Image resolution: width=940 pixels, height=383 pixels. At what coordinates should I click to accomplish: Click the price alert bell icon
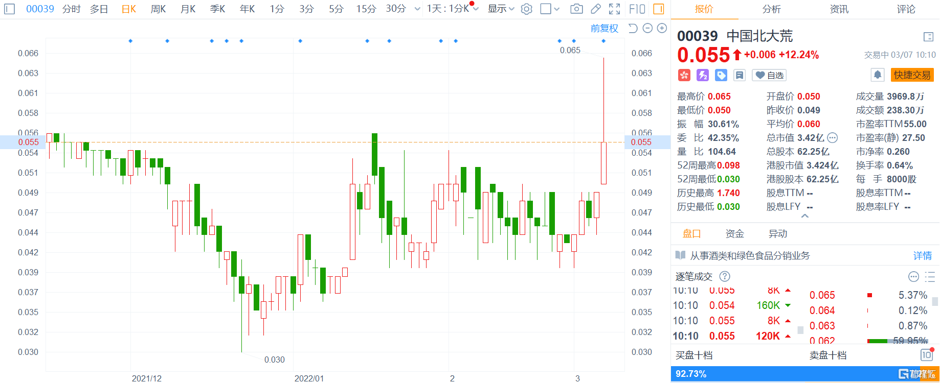click(878, 75)
